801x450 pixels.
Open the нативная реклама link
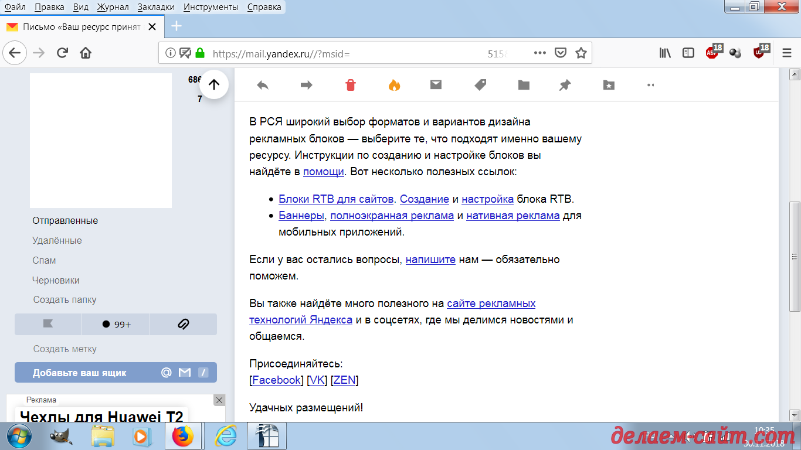click(513, 216)
